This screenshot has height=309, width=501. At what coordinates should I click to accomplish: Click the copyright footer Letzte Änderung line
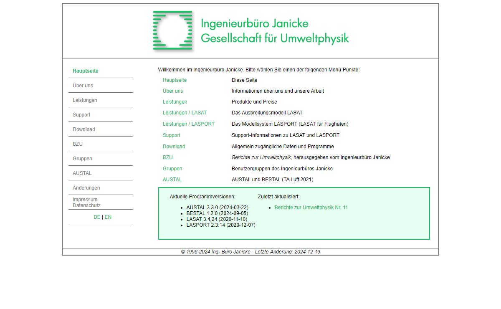(x=250, y=252)
